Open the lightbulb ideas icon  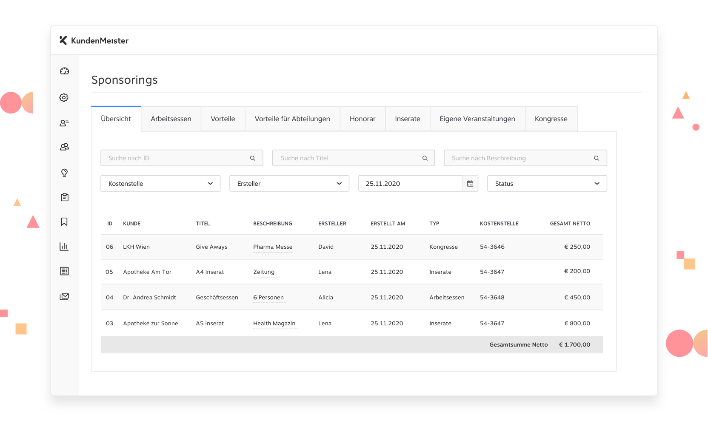pos(64,173)
